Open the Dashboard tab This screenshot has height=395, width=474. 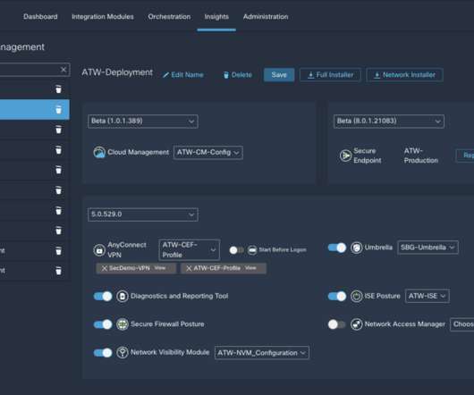coord(40,17)
